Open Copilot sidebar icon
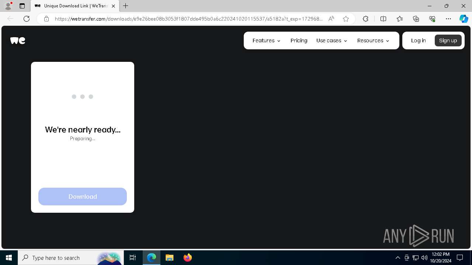Image resolution: width=472 pixels, height=265 pixels. [464, 19]
